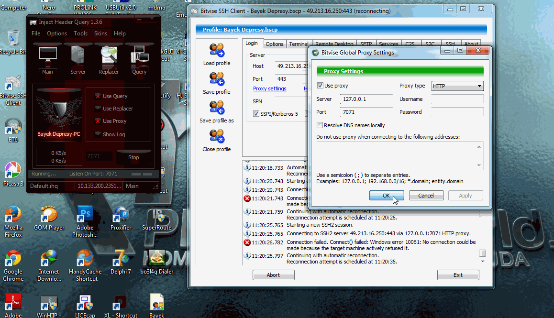Click Stop in Inject Header Query
Screen dimensions: 554x318
click(x=133, y=157)
